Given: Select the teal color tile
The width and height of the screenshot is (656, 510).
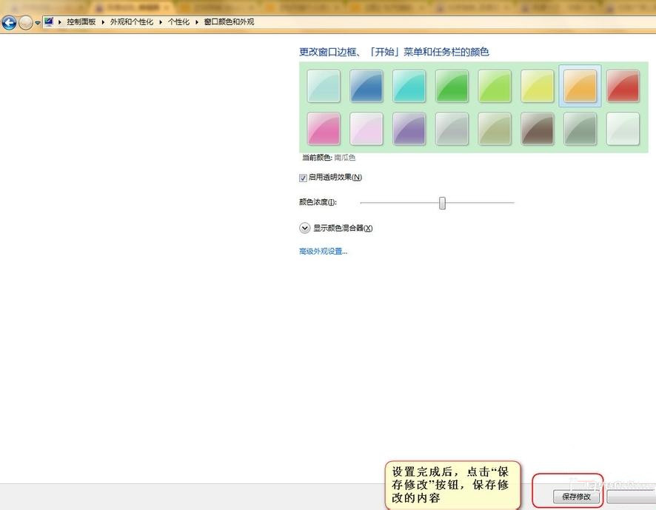Looking at the screenshot, I should pyautogui.click(x=409, y=85).
